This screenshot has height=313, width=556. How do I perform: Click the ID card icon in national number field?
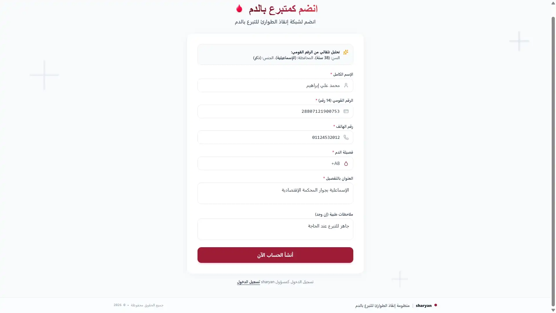click(x=346, y=111)
